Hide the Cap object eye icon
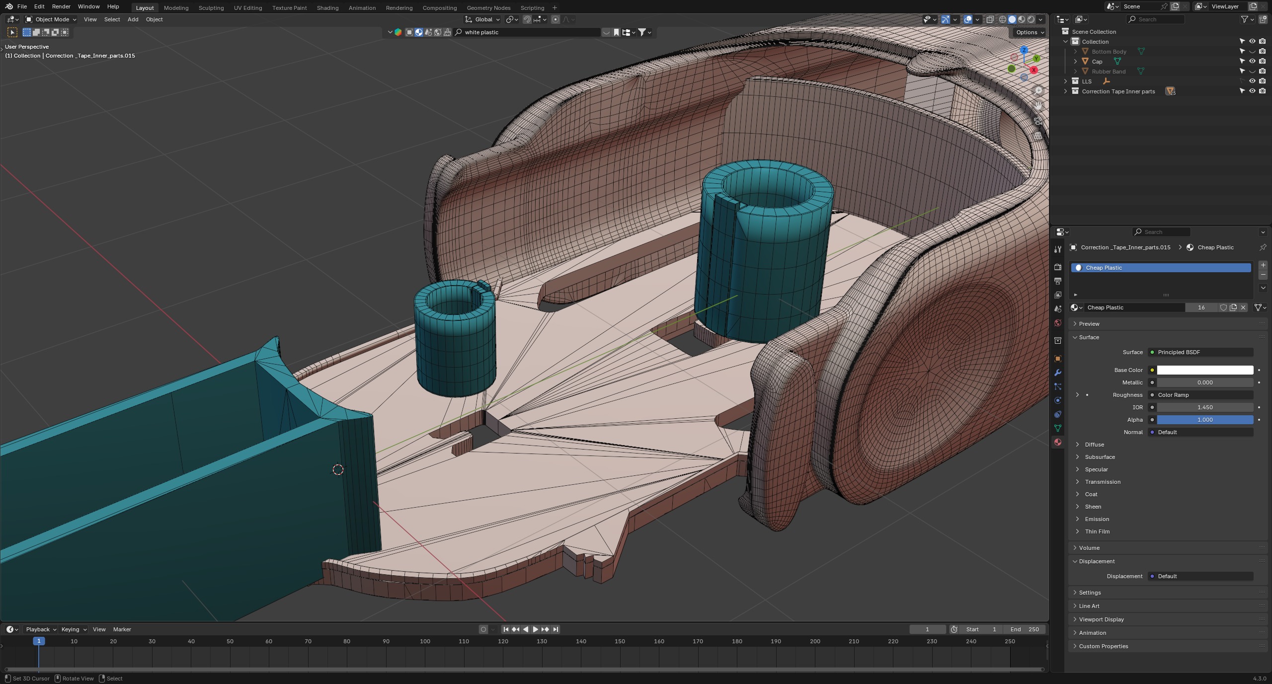Screen dimensions: 1272x684 (x=1252, y=62)
